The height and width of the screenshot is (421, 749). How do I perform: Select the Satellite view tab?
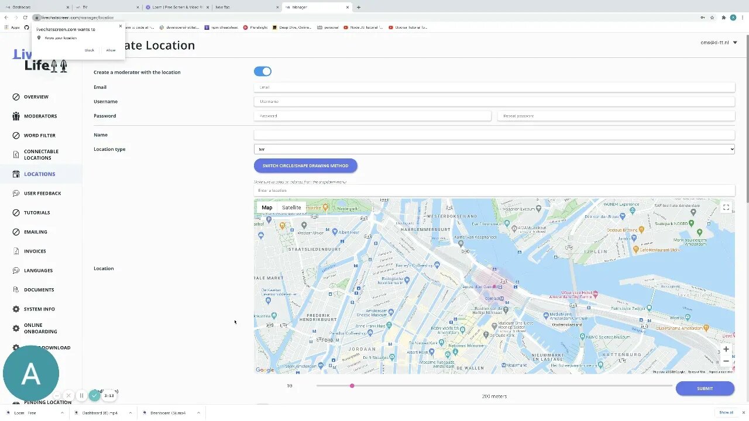[x=291, y=208]
